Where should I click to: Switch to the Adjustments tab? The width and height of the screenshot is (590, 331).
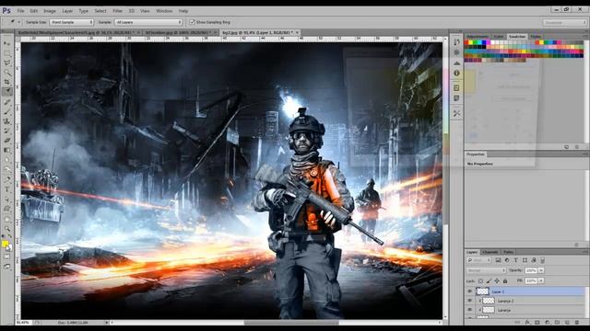(x=478, y=37)
